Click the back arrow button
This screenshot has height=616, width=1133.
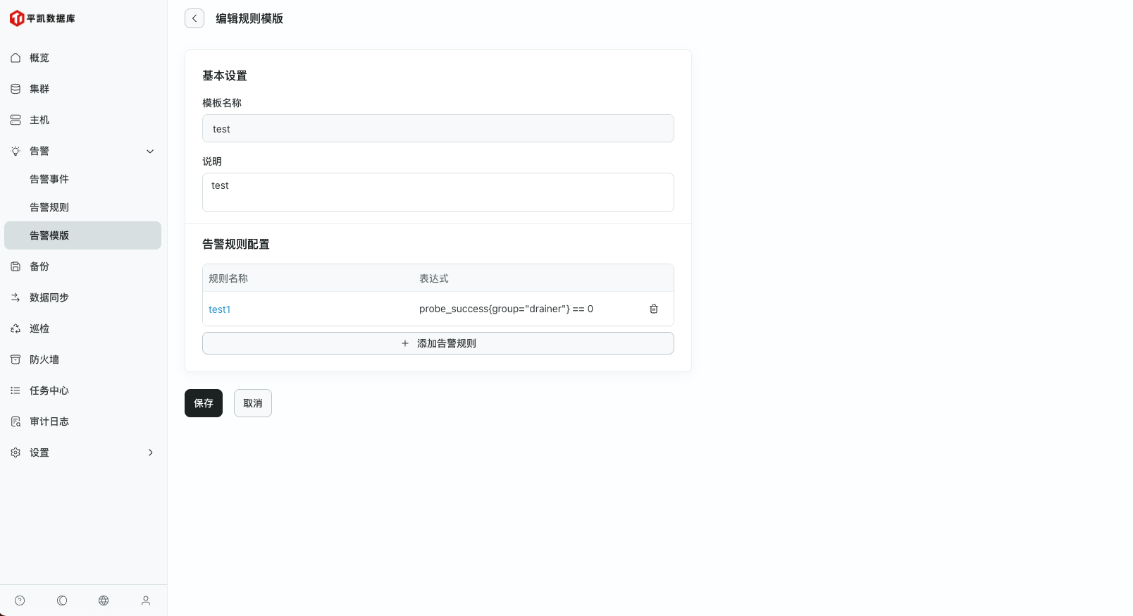click(x=194, y=18)
